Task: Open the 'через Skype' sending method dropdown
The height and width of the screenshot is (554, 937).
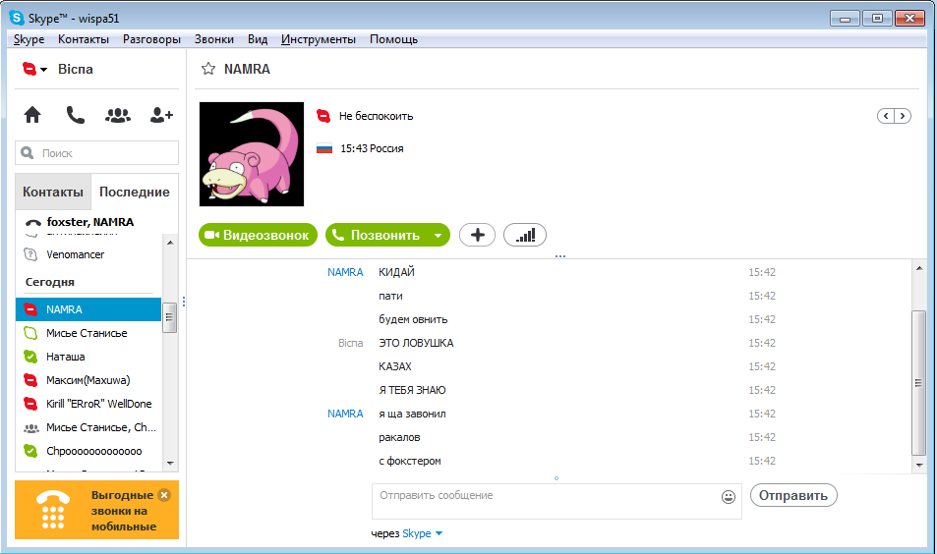Action: point(438,533)
